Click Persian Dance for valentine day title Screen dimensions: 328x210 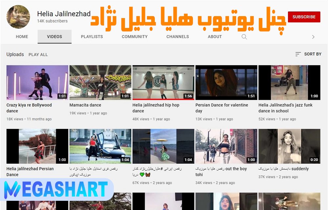[x=222, y=108]
